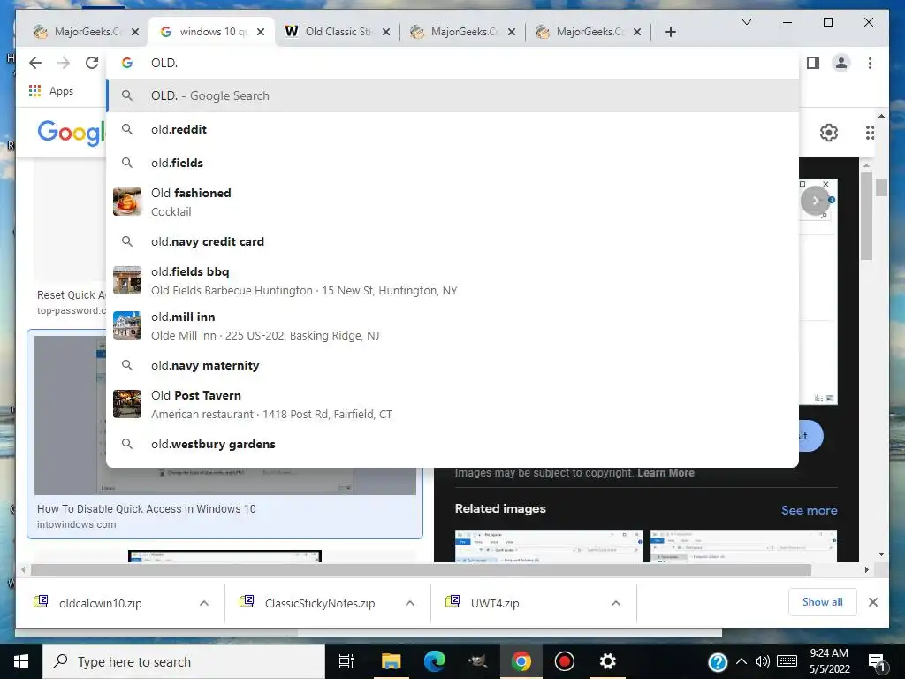Close the downloads bar
Screen dimensions: 905x679
tap(872, 602)
